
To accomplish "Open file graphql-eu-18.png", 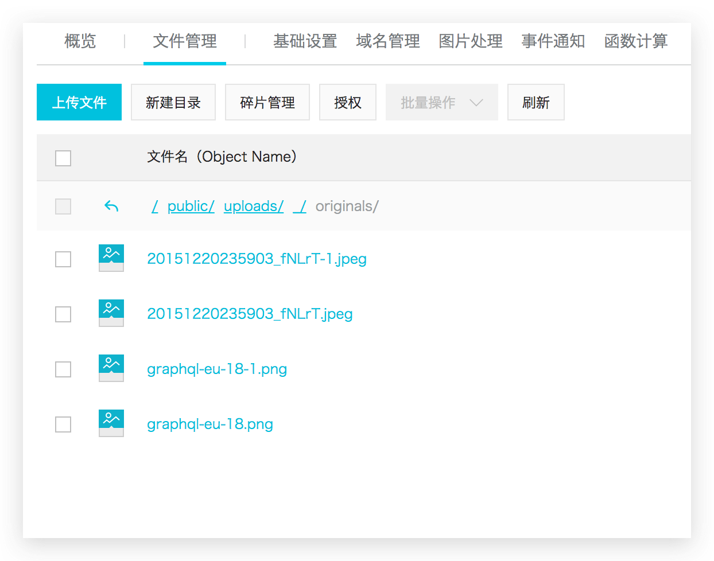I will 210,424.
